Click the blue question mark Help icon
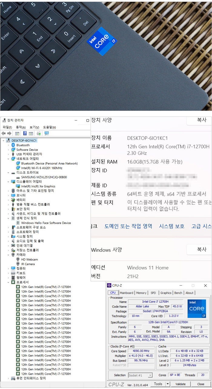Viewport: 212px width, 389px height. pos(25,133)
